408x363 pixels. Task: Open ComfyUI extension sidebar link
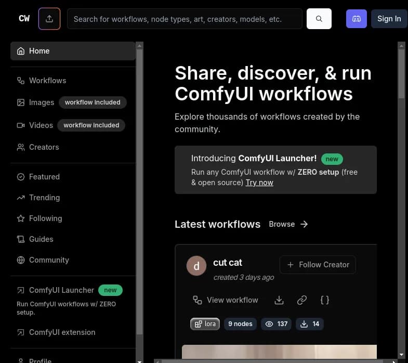(62, 332)
